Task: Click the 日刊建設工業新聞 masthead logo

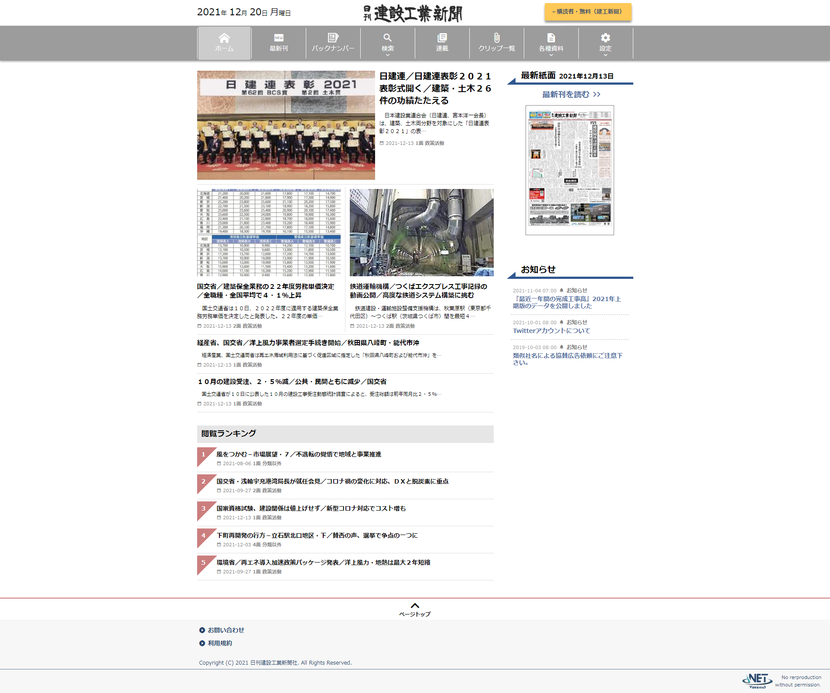Action: click(413, 13)
